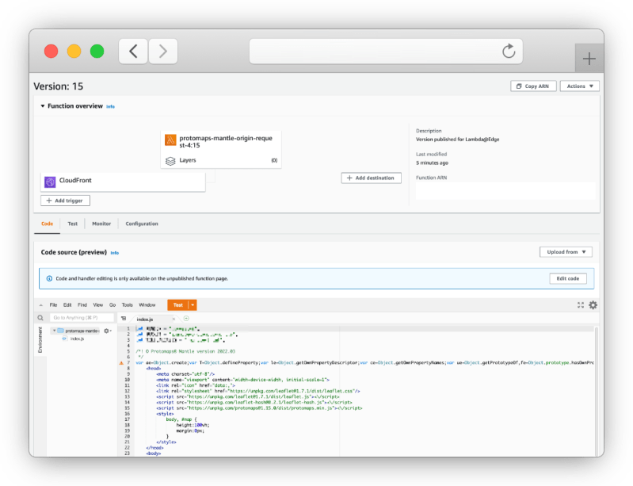Image resolution: width=633 pixels, height=486 pixels.
Task: Click the protomaps-mantle-origin-request function name
Action: (x=226, y=142)
